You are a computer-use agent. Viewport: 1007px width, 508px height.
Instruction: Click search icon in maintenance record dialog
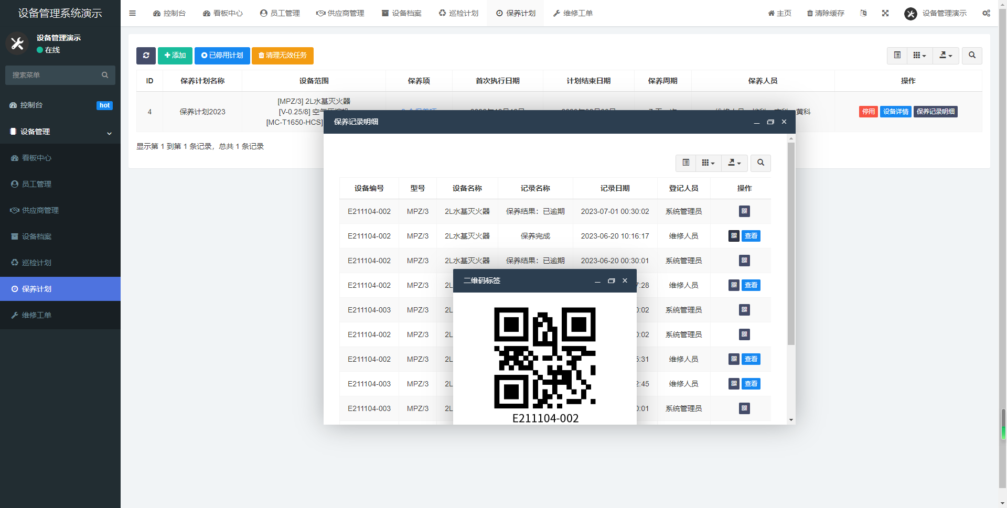[x=760, y=163]
